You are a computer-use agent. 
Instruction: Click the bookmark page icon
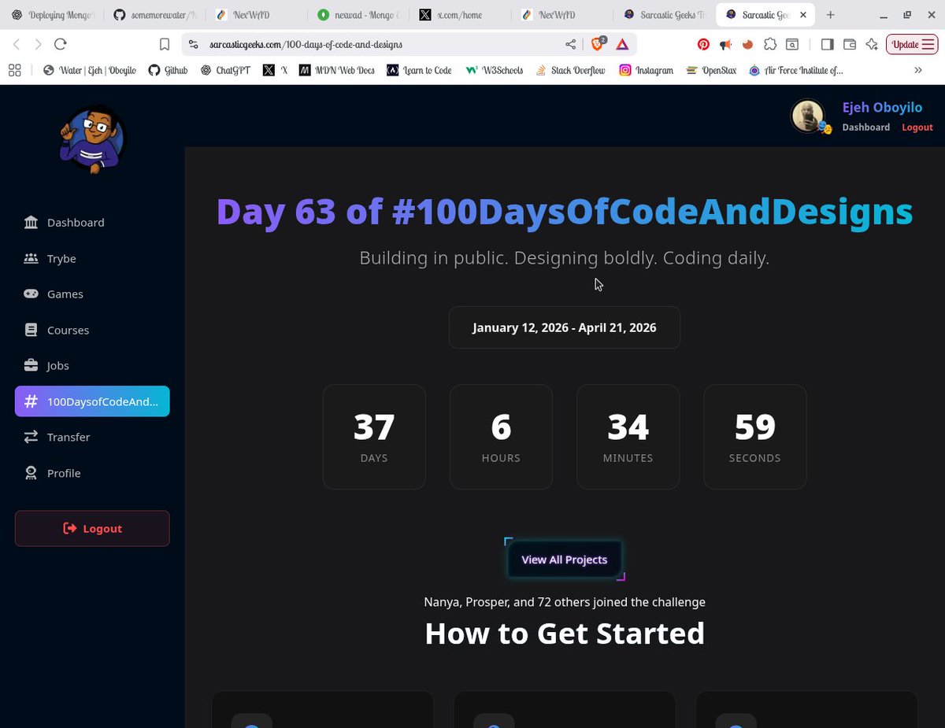coord(164,45)
